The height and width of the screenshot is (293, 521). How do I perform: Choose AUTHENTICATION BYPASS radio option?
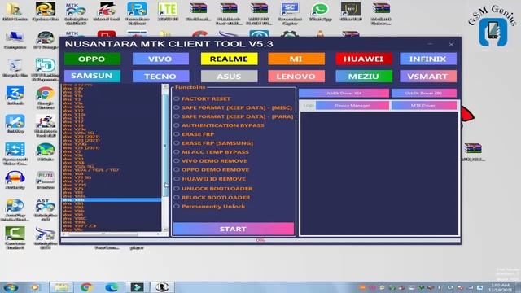177,125
